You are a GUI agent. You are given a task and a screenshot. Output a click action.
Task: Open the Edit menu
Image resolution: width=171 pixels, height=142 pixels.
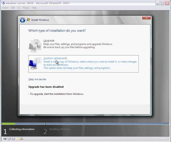(13, 8)
